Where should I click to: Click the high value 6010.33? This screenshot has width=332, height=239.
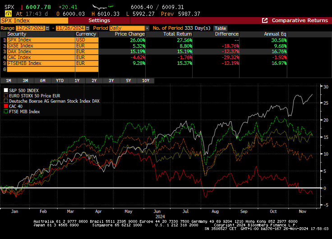(x=108, y=14)
